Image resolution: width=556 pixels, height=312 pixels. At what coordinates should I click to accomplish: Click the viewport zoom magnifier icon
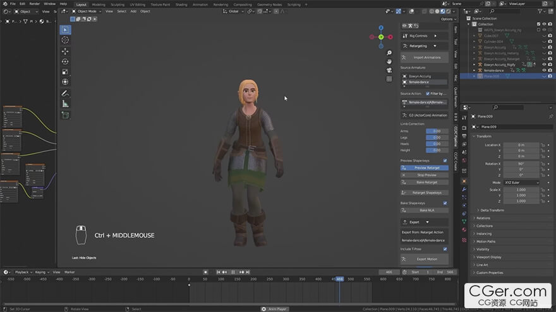[389, 53]
